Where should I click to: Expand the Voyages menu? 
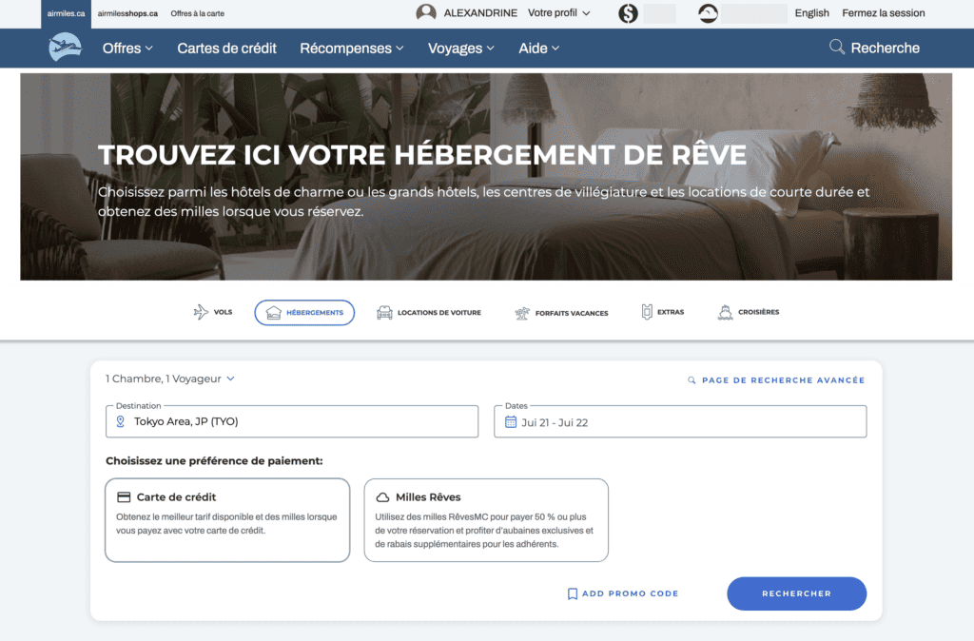point(460,47)
